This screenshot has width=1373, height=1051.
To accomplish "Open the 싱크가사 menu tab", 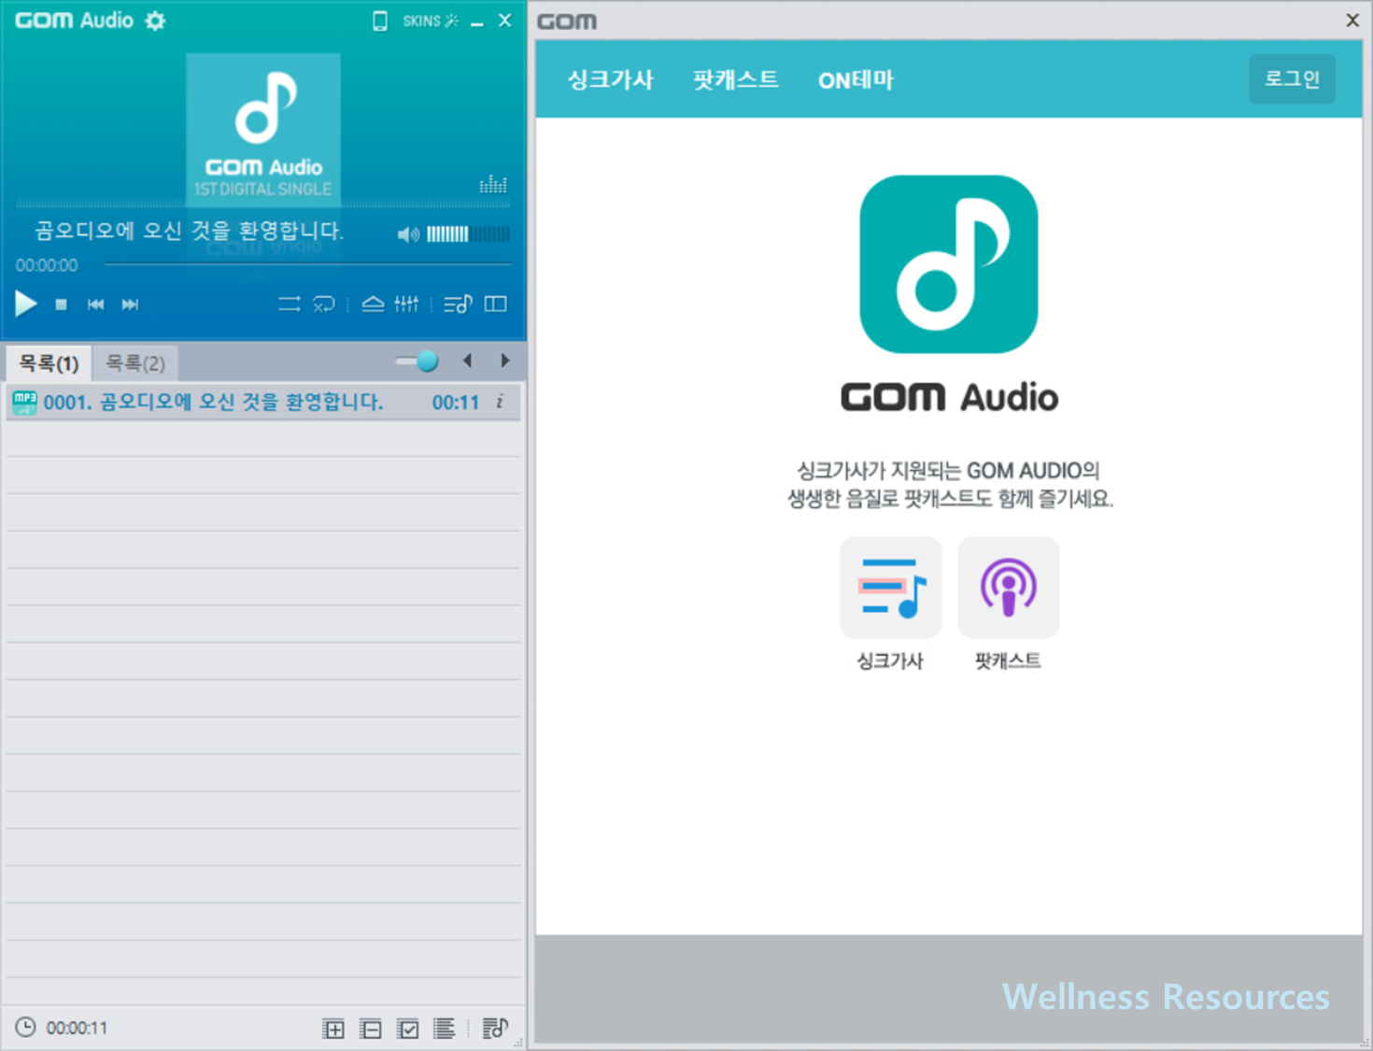I will click(x=611, y=79).
